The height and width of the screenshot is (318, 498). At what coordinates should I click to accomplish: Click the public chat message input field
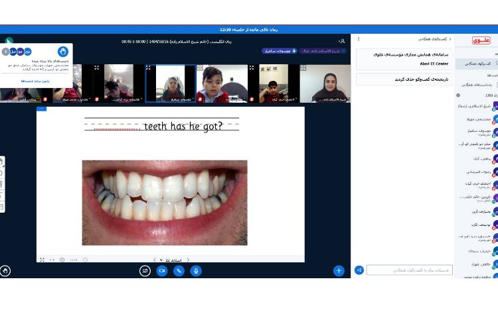(409, 270)
